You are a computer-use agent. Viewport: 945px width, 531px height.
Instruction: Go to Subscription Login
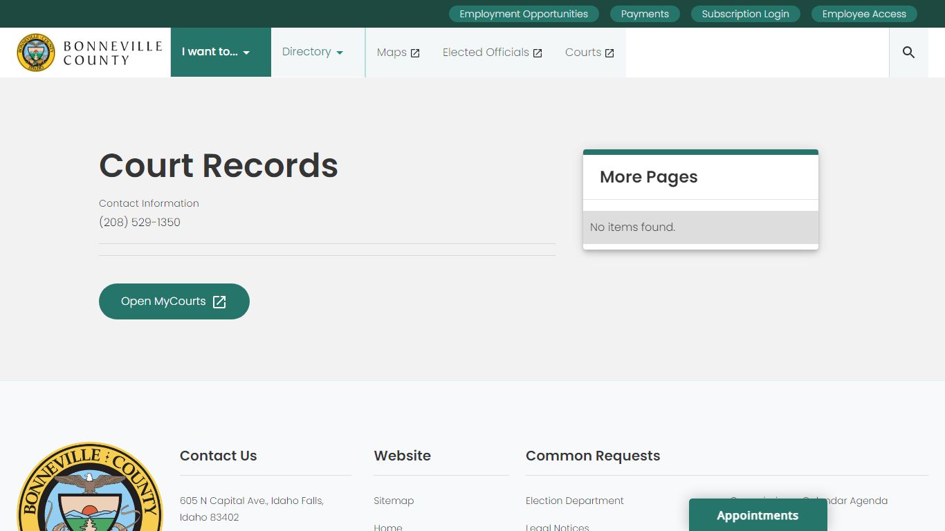(x=745, y=14)
